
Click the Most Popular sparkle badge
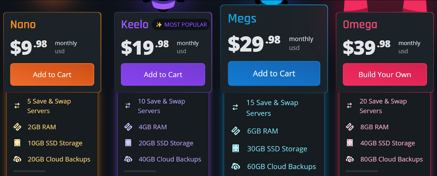pos(181,25)
